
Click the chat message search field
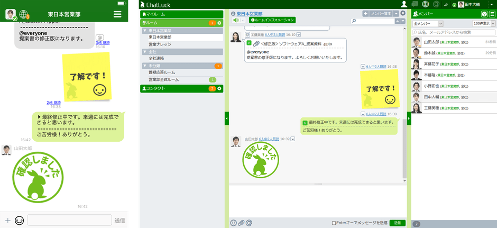coord(372,21)
